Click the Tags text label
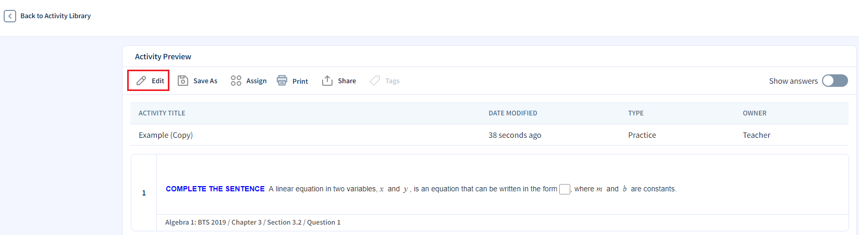This screenshot has height=235, width=859. pos(392,81)
